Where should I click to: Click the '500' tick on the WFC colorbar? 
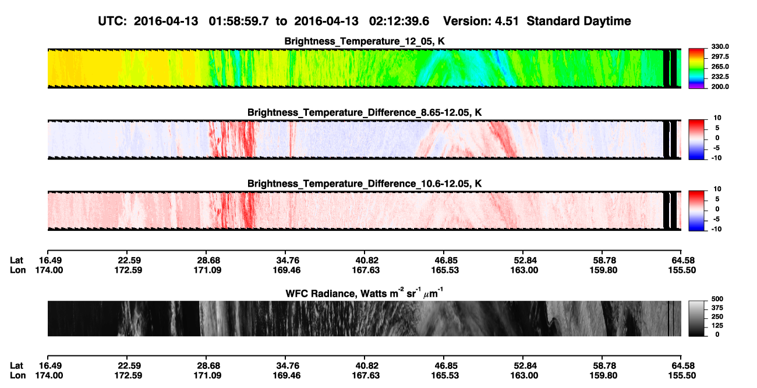tap(717, 299)
